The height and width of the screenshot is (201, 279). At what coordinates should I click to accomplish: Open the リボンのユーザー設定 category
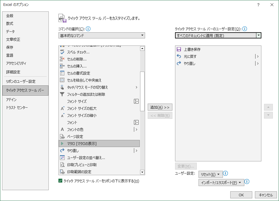[x=25, y=81]
